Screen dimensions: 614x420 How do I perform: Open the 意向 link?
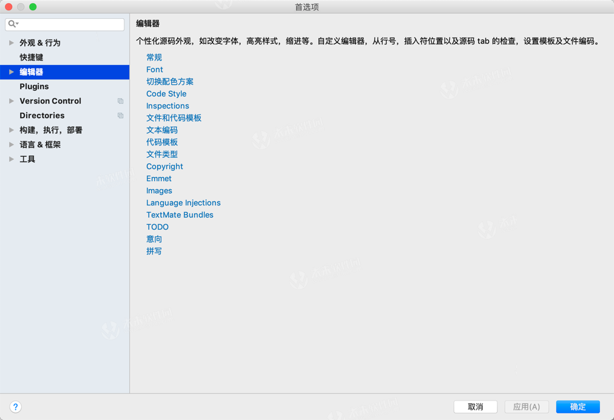point(154,239)
